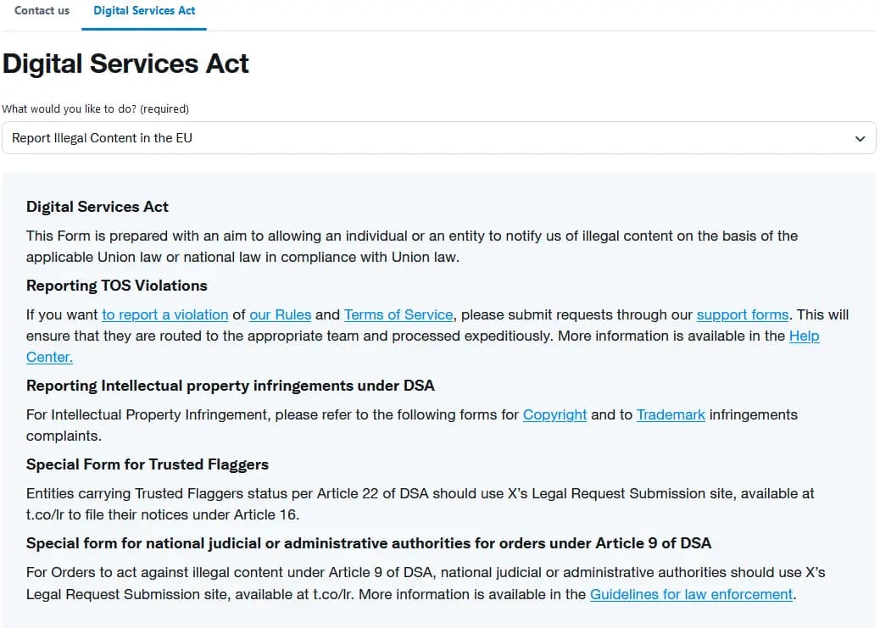This screenshot has height=628, width=880.
Task: Follow the 'to report a violation' link
Action: point(164,314)
